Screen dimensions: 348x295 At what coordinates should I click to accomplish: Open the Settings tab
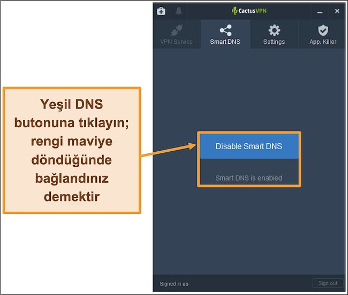click(274, 34)
